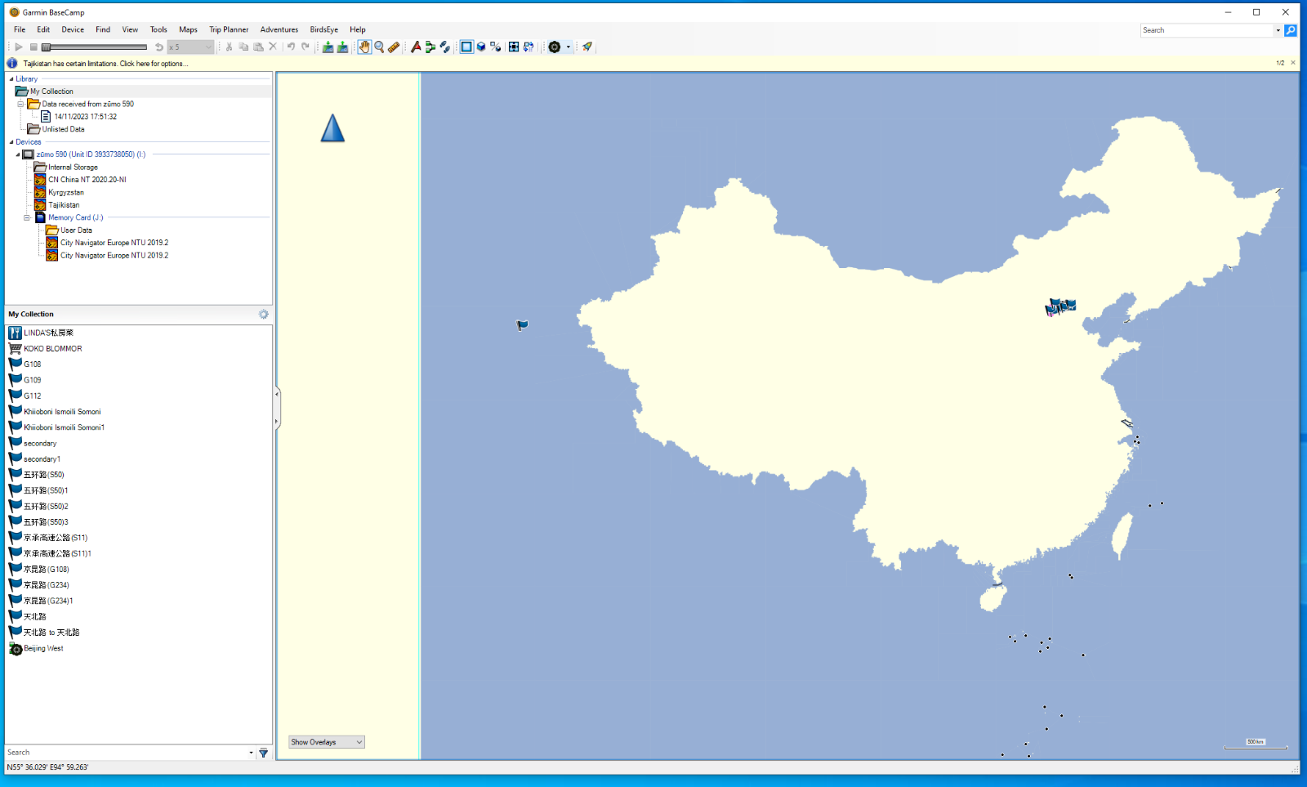Image resolution: width=1307 pixels, height=787 pixels.
Task: Click the activity profile wheel icon
Action: pyautogui.click(x=555, y=47)
